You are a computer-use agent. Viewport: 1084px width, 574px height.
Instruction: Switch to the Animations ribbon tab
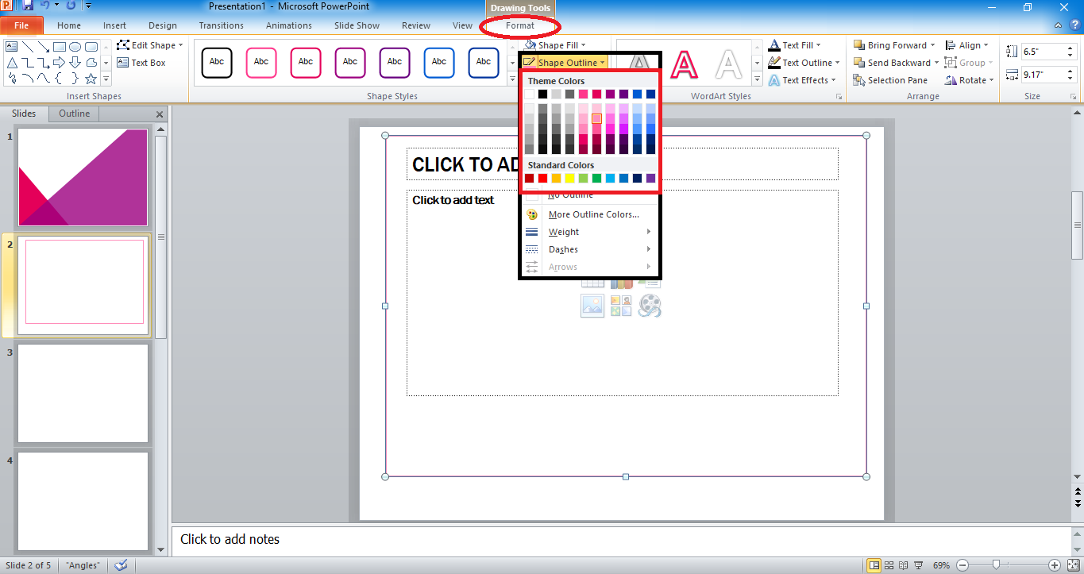click(x=287, y=25)
